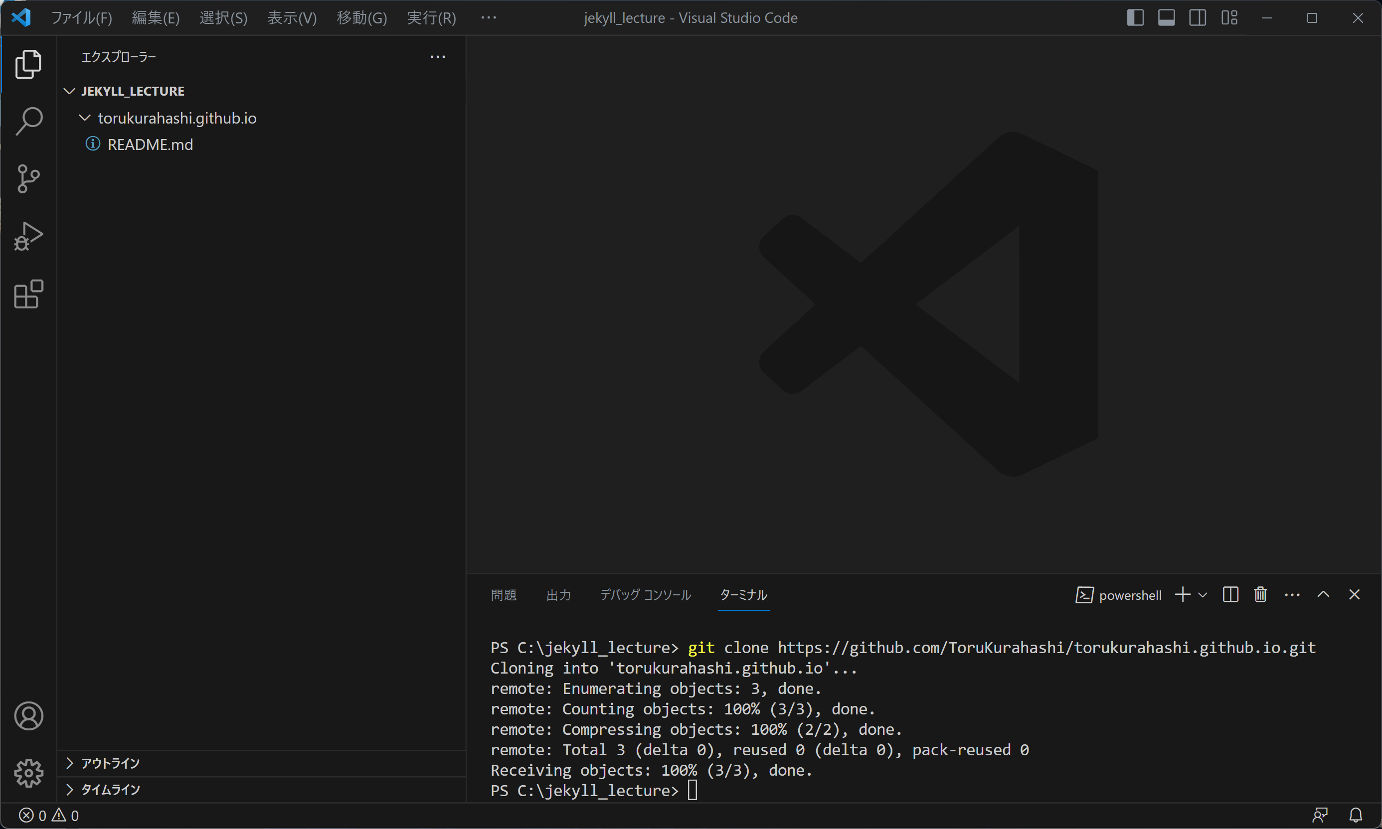
Task: Open the 実行(R) menu
Action: tap(431, 18)
